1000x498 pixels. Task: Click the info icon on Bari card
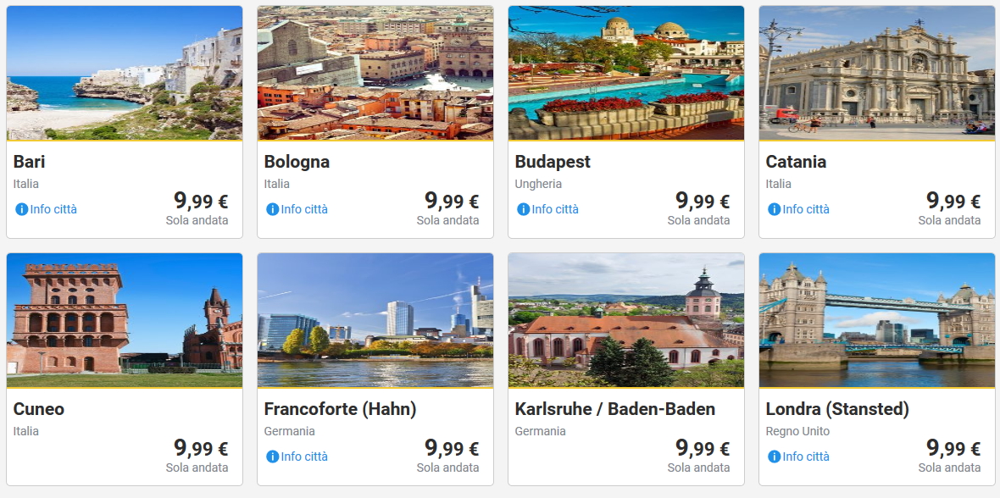click(x=22, y=209)
